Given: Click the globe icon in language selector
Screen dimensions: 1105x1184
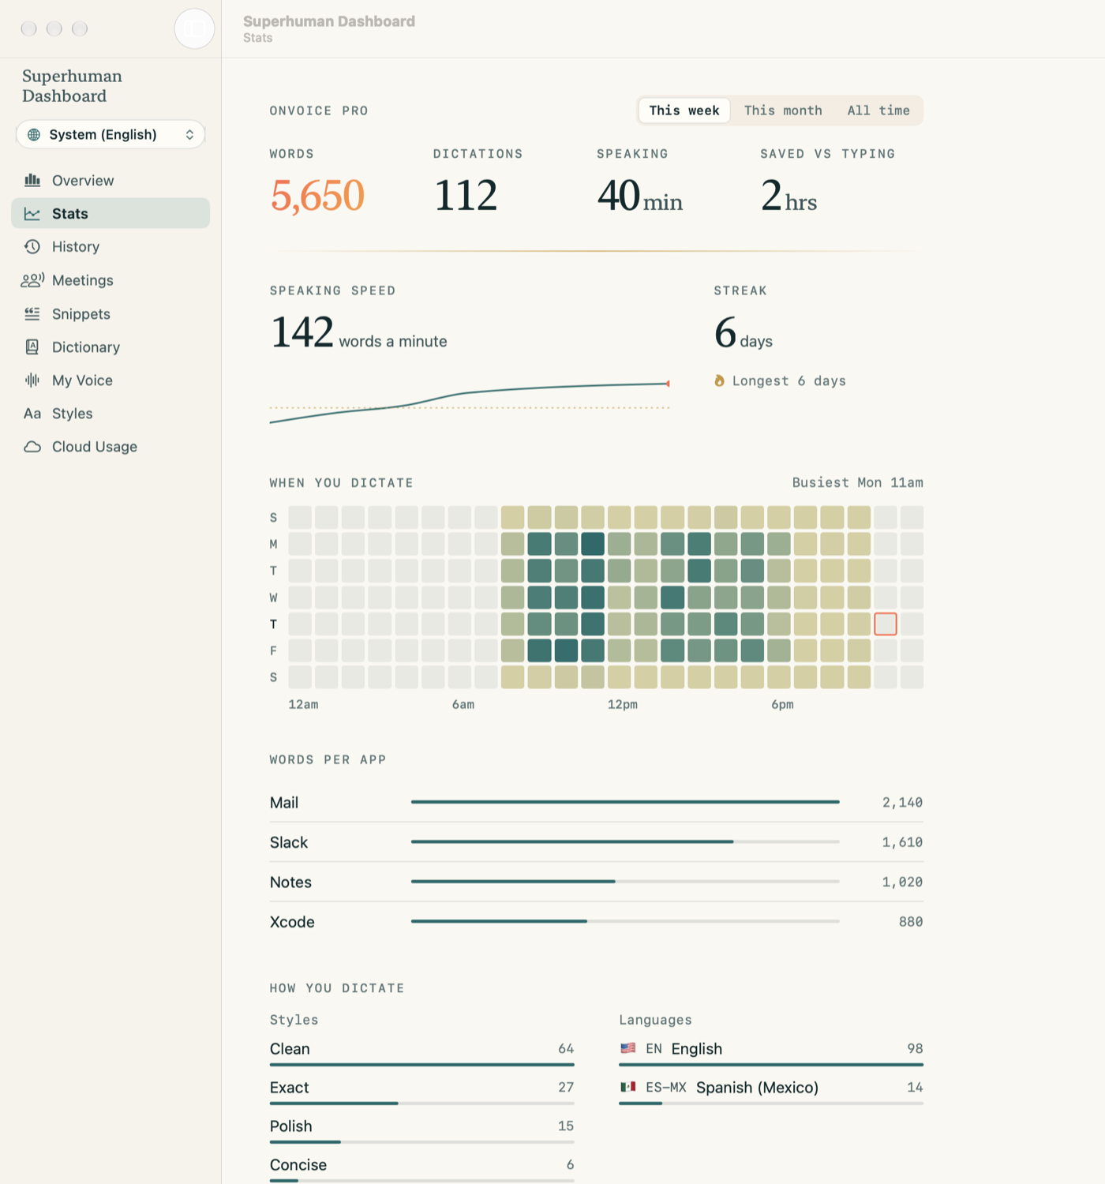Looking at the screenshot, I should click(34, 135).
